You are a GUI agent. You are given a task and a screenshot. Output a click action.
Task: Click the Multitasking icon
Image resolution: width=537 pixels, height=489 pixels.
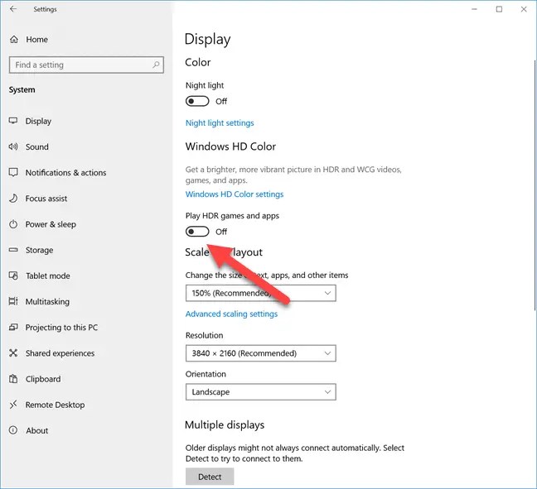coord(13,301)
